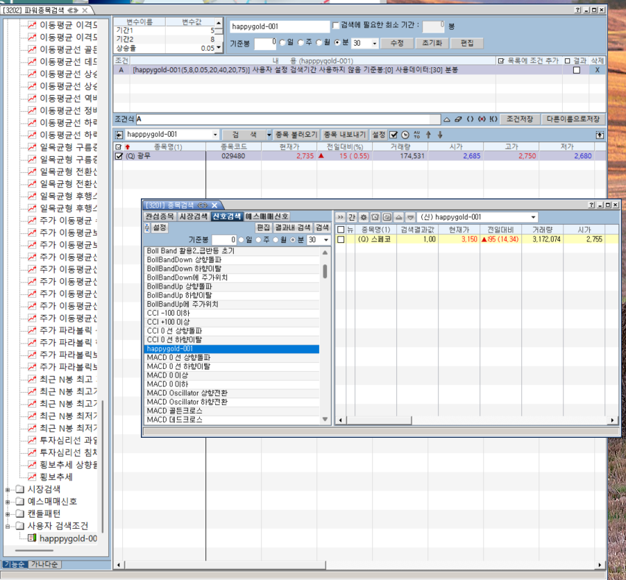Click the down arrow icon in search toolbar
This screenshot has height=580, width=626.
click(x=439, y=135)
